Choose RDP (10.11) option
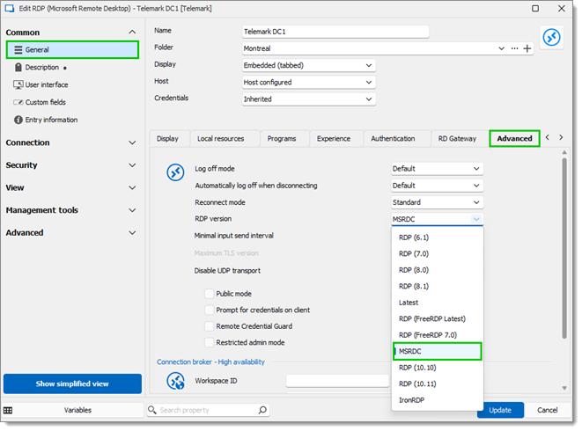The height and width of the screenshot is (431, 582). pyautogui.click(x=438, y=384)
